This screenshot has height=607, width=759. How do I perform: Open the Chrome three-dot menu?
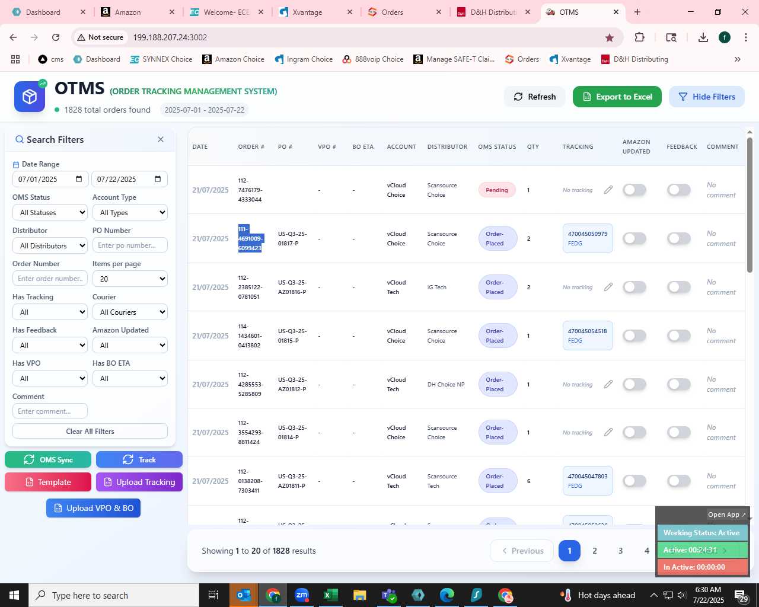[x=746, y=37]
